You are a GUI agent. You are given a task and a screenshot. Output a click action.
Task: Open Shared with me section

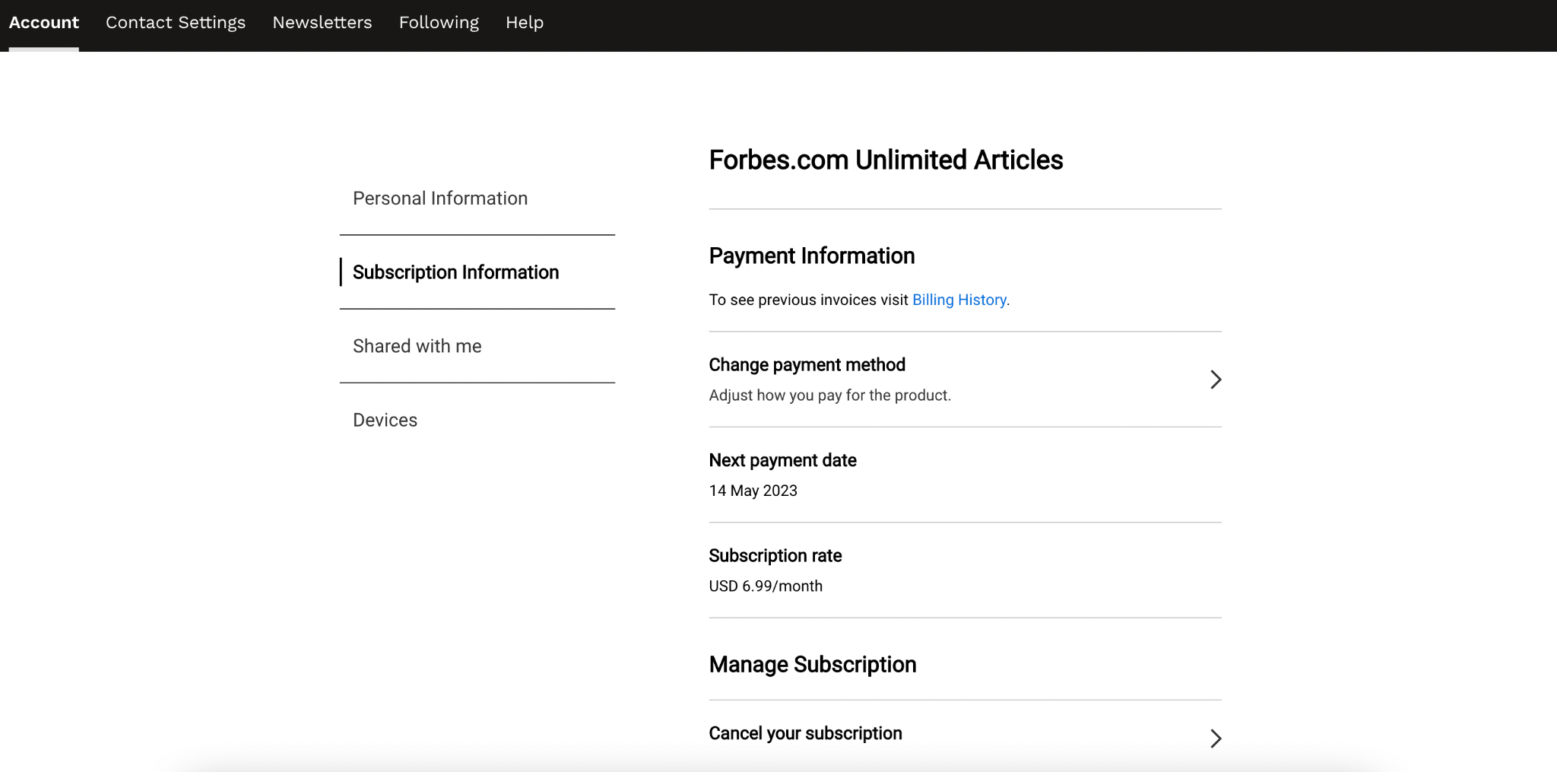417,346
